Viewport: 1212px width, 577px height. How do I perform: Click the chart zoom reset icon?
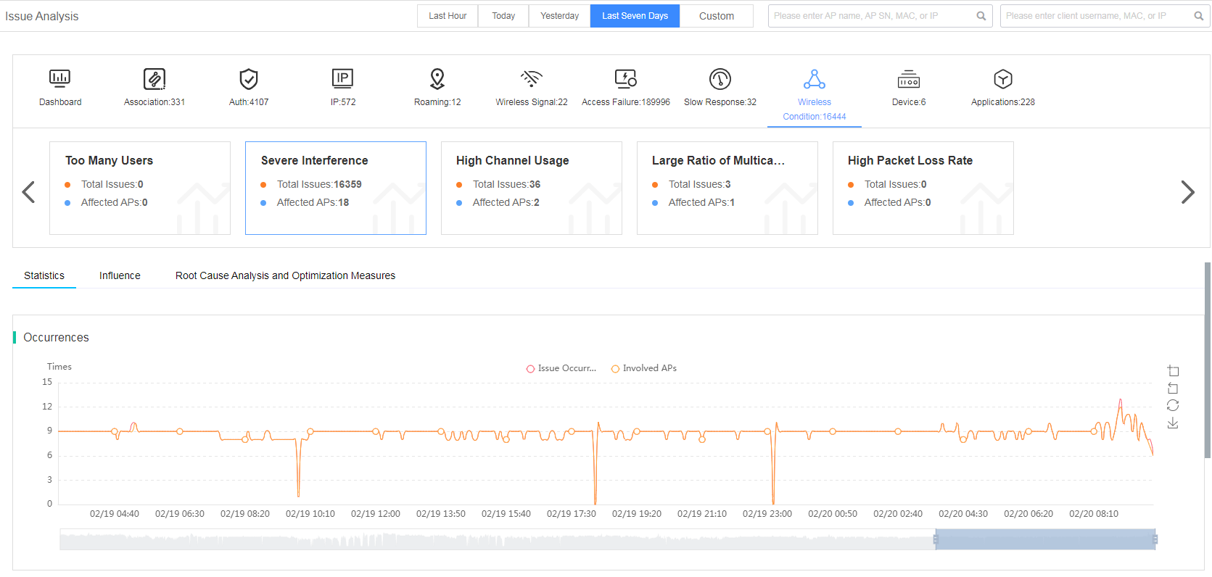pyautogui.click(x=1173, y=389)
